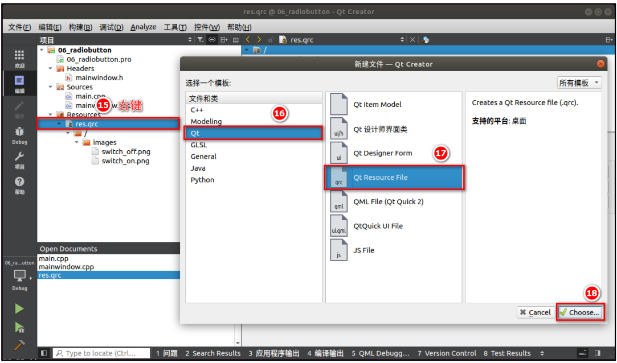The width and height of the screenshot is (617, 363).
Task: Select the C++ category in 文件和类
Action: point(254,110)
